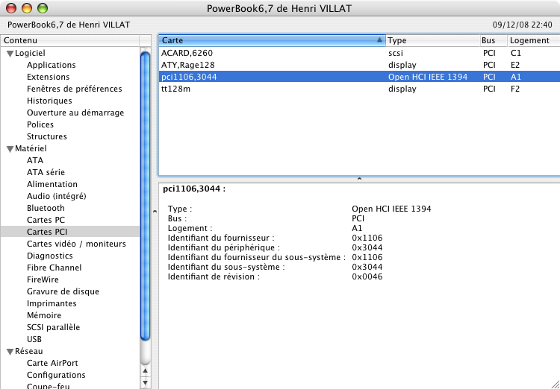Click the green zoom window button
Screen dimensions: 560x389
click(x=43, y=8)
